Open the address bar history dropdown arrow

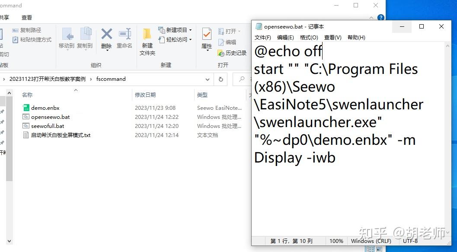[x=207, y=79]
